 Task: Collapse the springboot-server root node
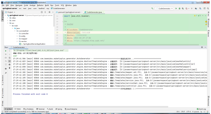(x=6, y=15)
